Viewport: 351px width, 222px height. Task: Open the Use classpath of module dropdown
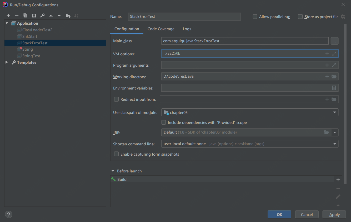tap(335, 113)
